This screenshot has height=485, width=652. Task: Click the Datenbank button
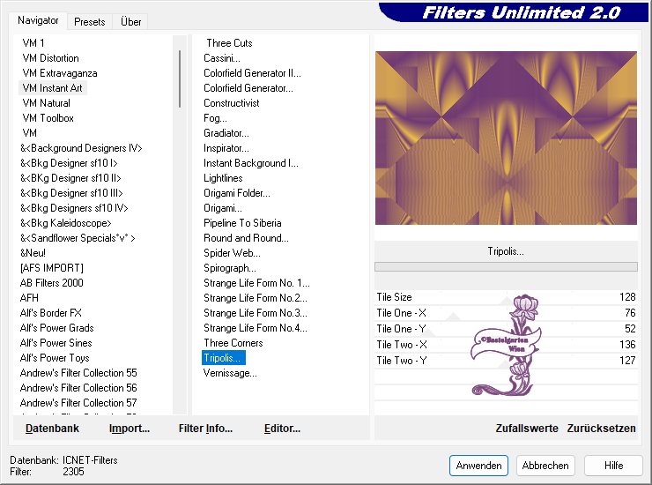pos(52,429)
